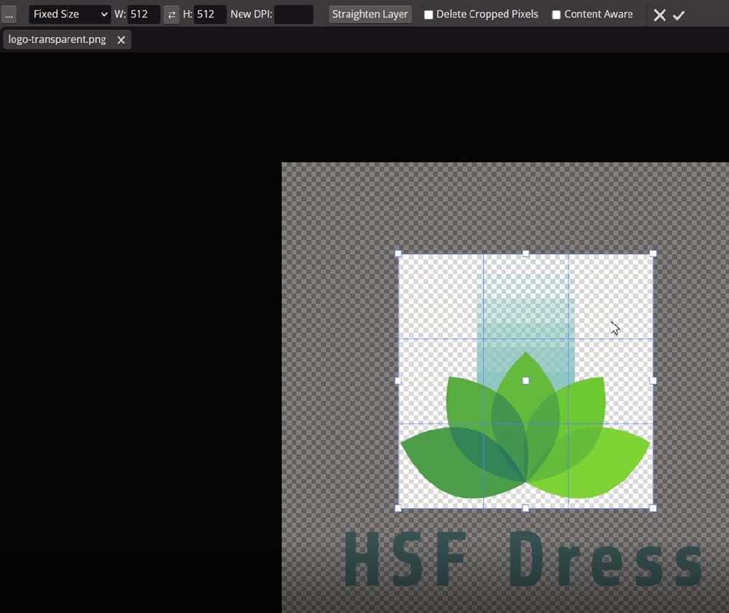The height and width of the screenshot is (613, 729).
Task: Confirm the crop with the checkmark icon
Action: pos(679,15)
